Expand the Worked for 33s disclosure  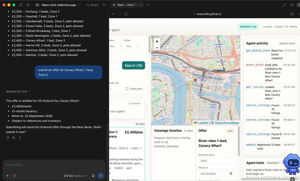(x=18, y=91)
